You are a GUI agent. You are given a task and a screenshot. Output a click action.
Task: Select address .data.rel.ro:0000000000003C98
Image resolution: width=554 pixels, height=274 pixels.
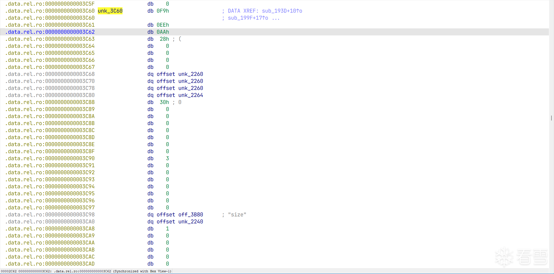[x=50, y=215]
